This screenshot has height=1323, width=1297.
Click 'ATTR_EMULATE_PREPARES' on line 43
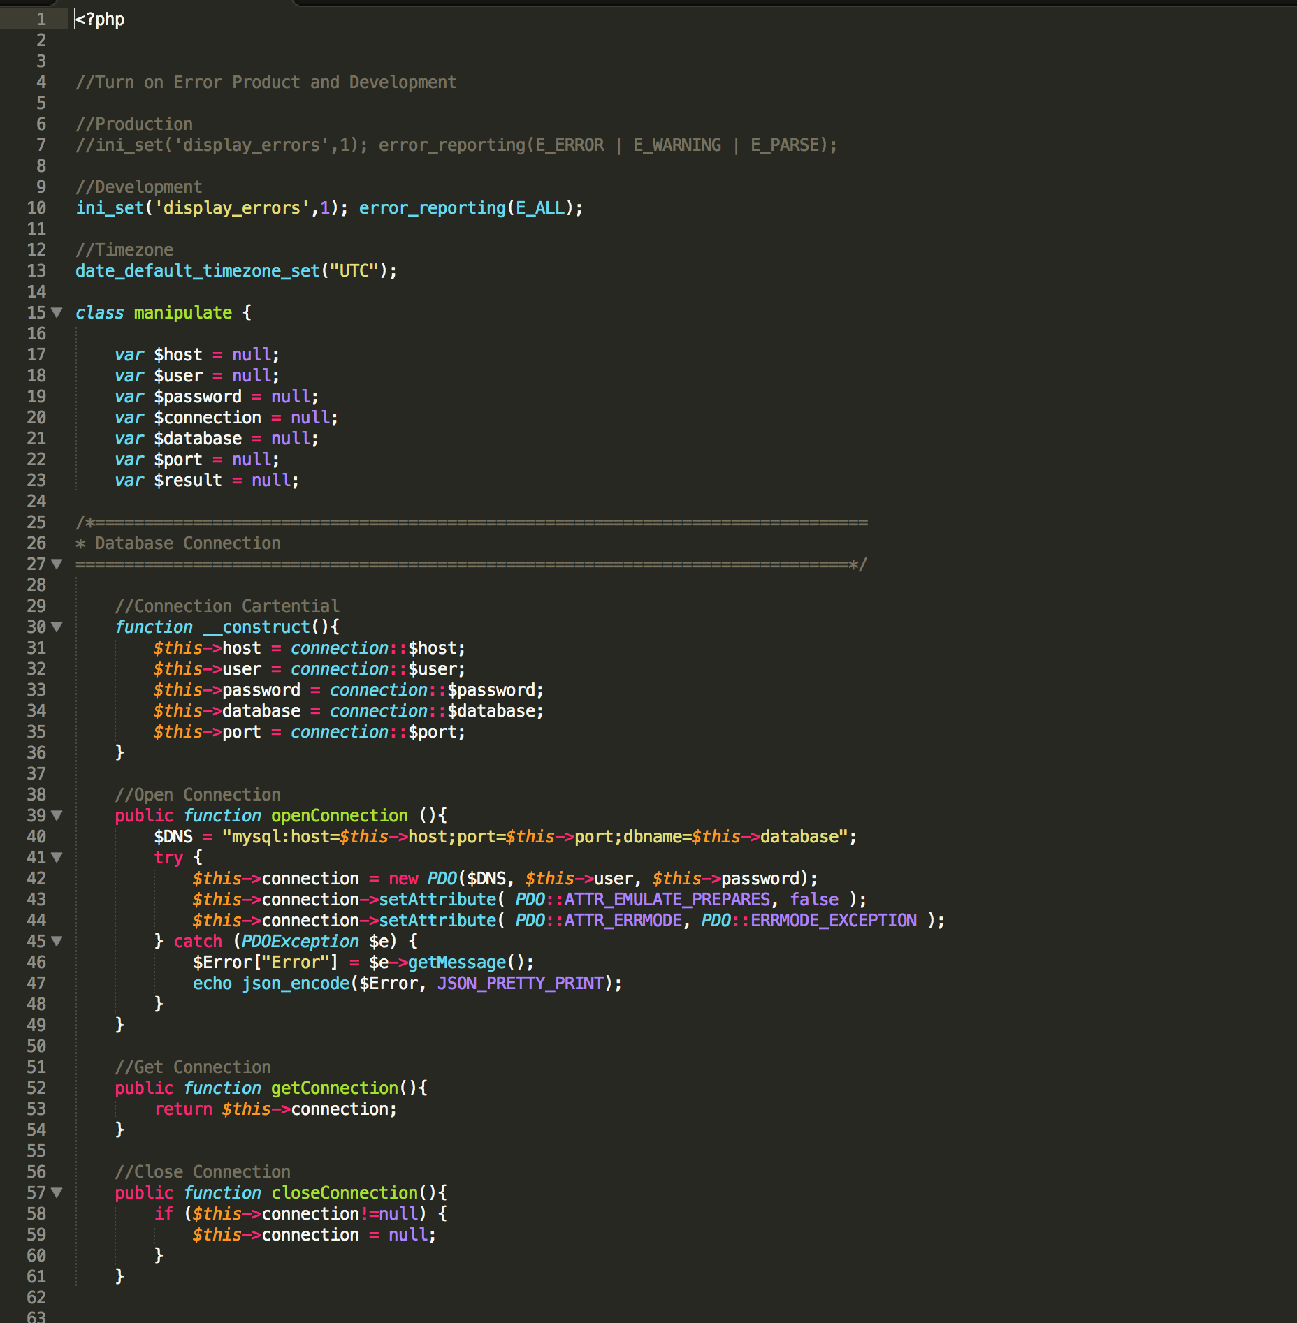(667, 900)
